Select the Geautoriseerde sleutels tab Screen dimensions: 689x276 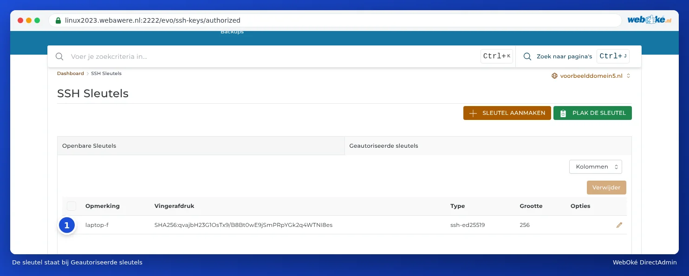[488, 146]
